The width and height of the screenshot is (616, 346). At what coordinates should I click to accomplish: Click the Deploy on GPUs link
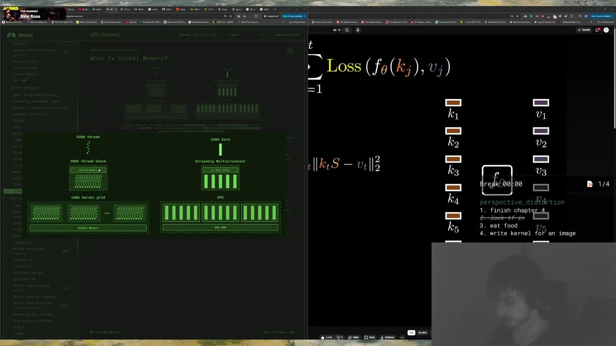286,35
